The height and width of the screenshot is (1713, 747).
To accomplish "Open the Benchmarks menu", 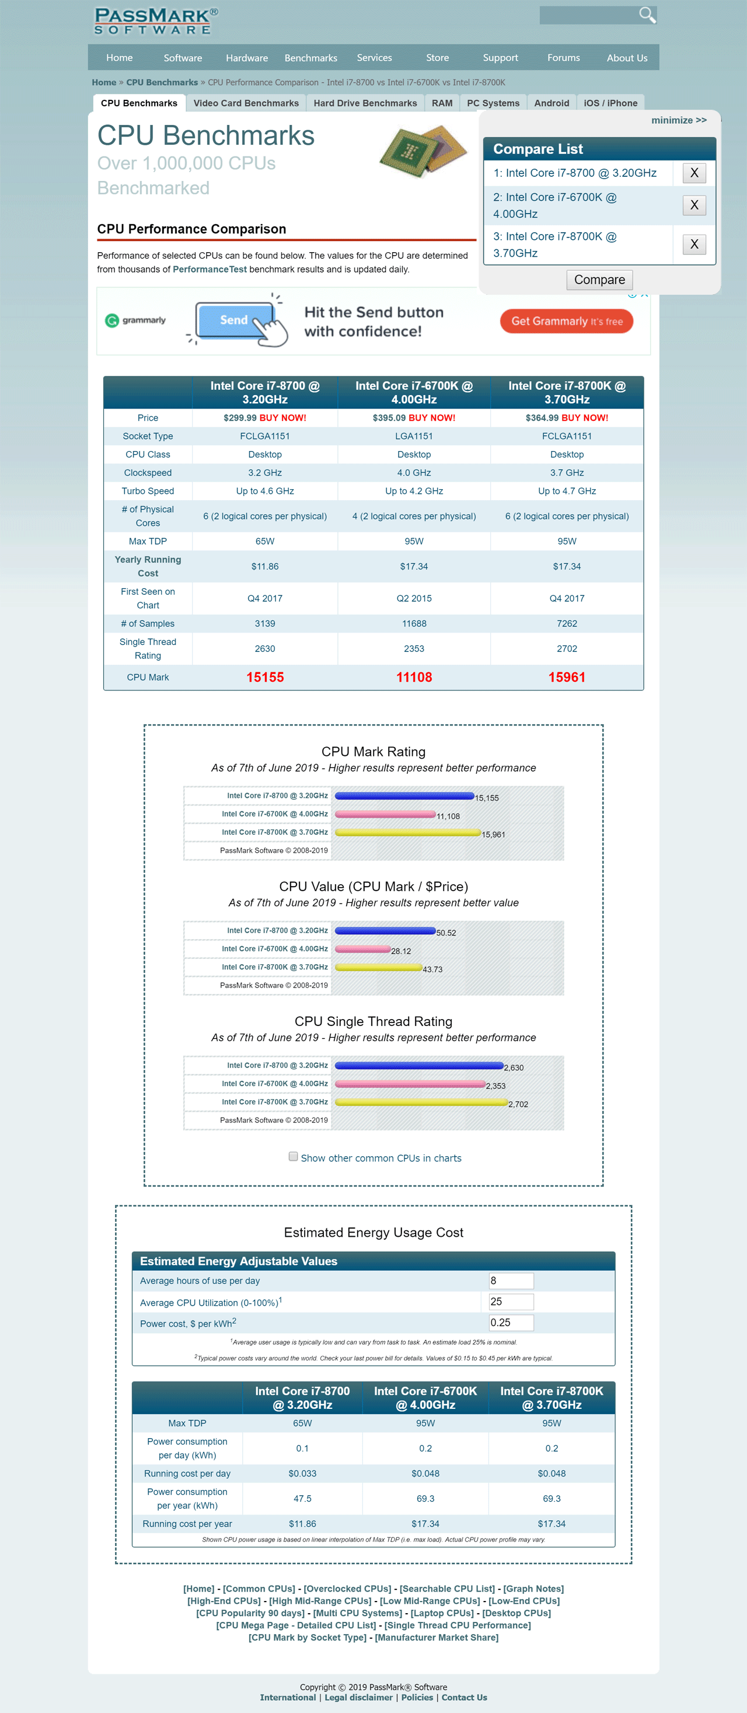I will coord(310,58).
